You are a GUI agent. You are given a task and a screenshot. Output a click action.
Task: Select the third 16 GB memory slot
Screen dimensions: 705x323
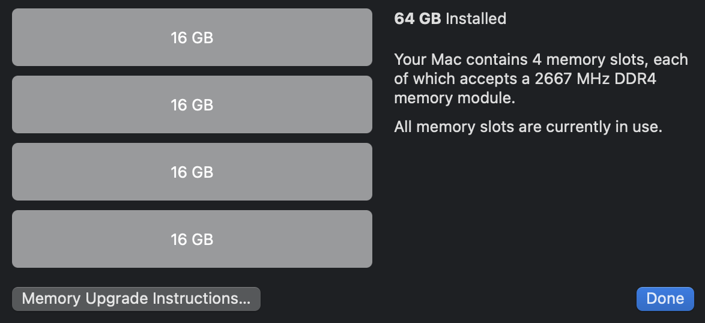pos(192,172)
